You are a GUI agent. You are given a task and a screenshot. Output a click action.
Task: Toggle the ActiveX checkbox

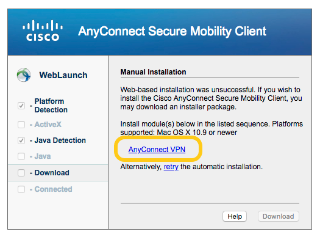(x=21, y=125)
